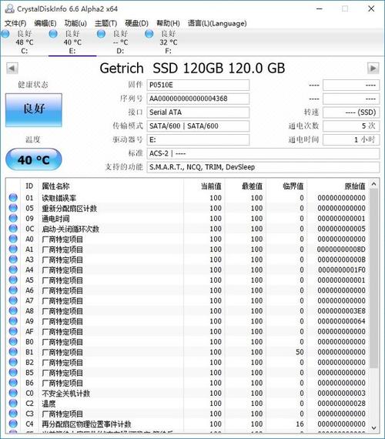This screenshot has height=439, width=385.
Task: Click status icon of attribute A6
Action: pos(13,290)
